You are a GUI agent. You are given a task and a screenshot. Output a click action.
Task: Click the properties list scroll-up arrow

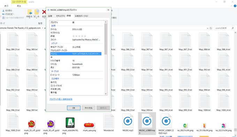tap(106, 22)
